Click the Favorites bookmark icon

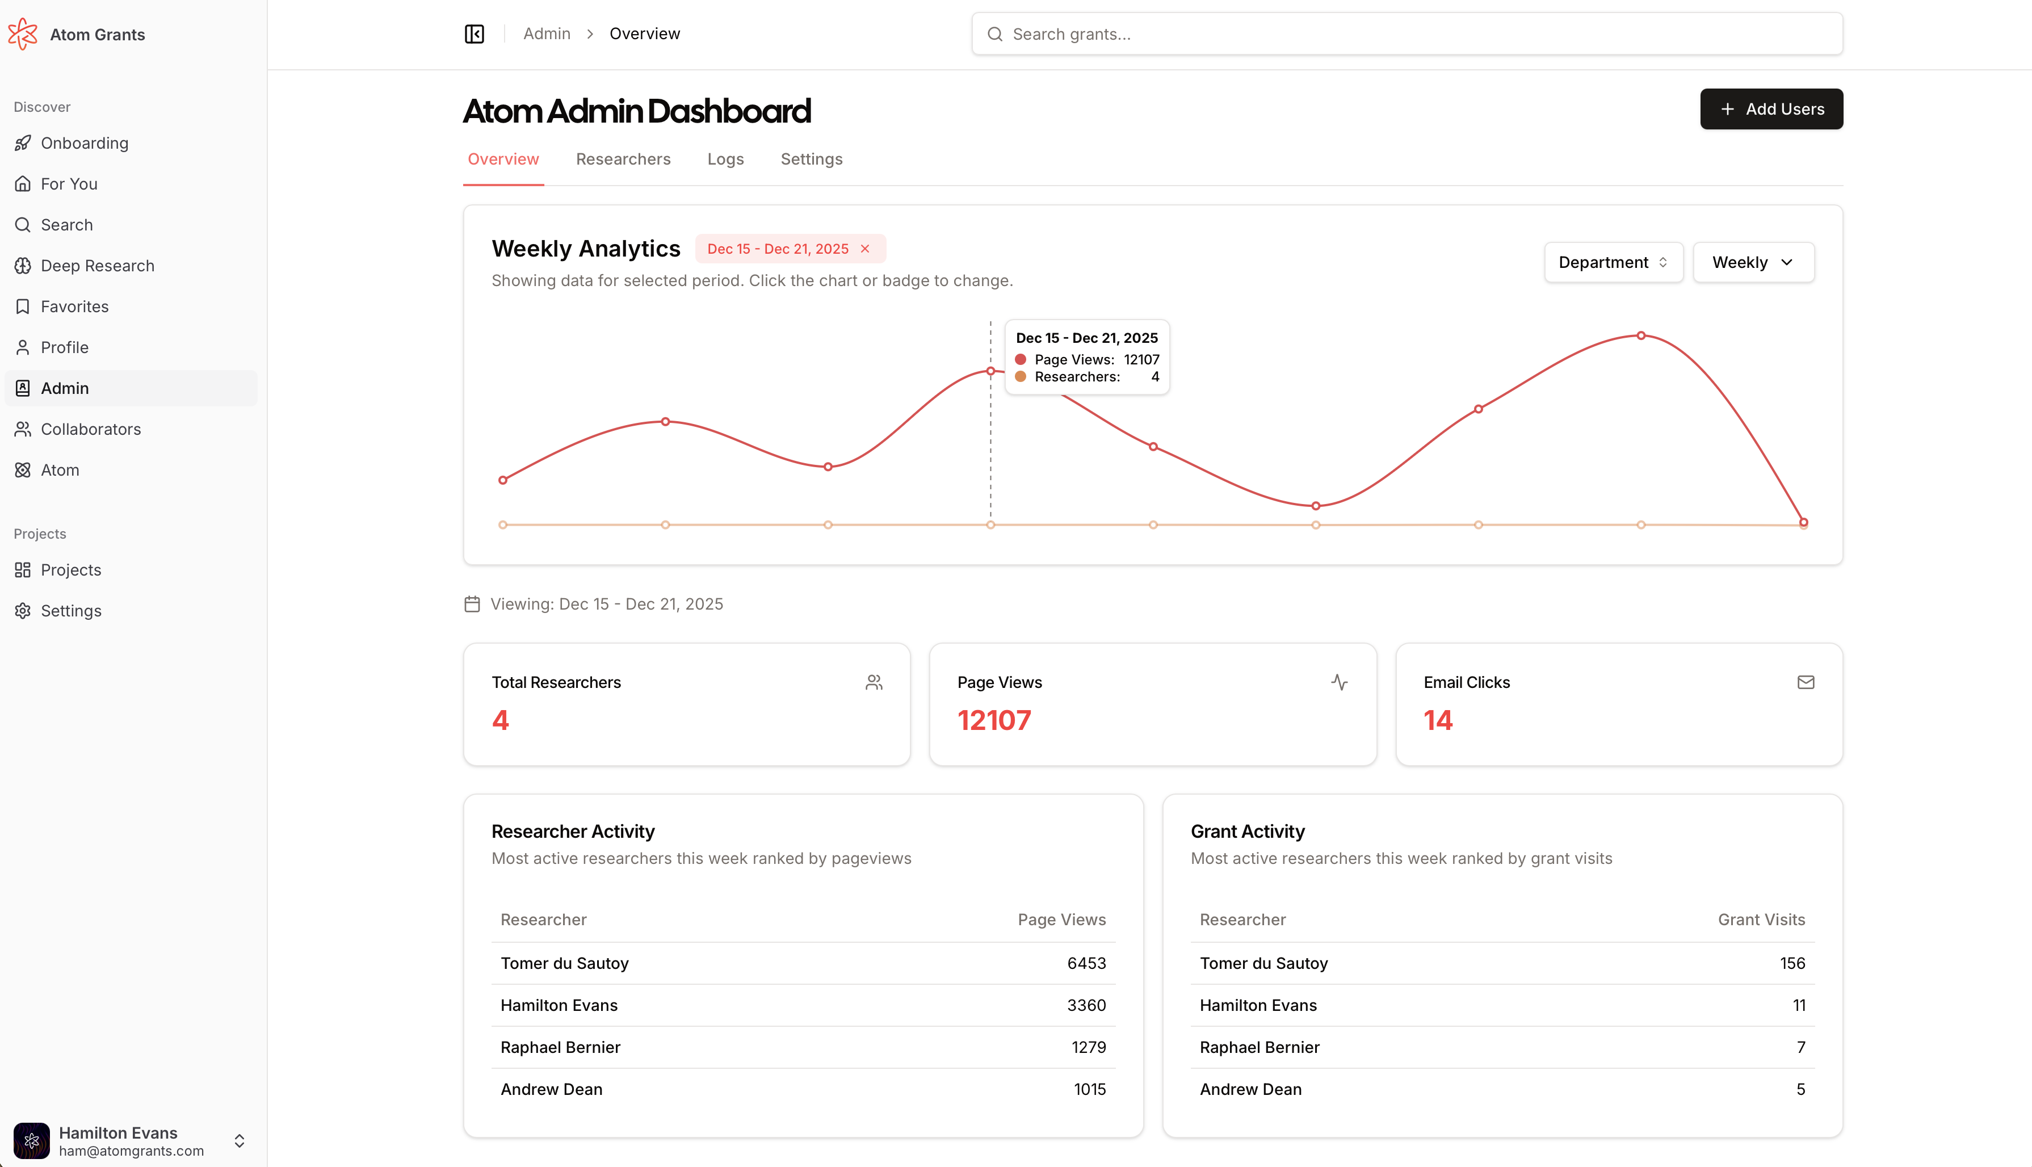pyautogui.click(x=23, y=306)
